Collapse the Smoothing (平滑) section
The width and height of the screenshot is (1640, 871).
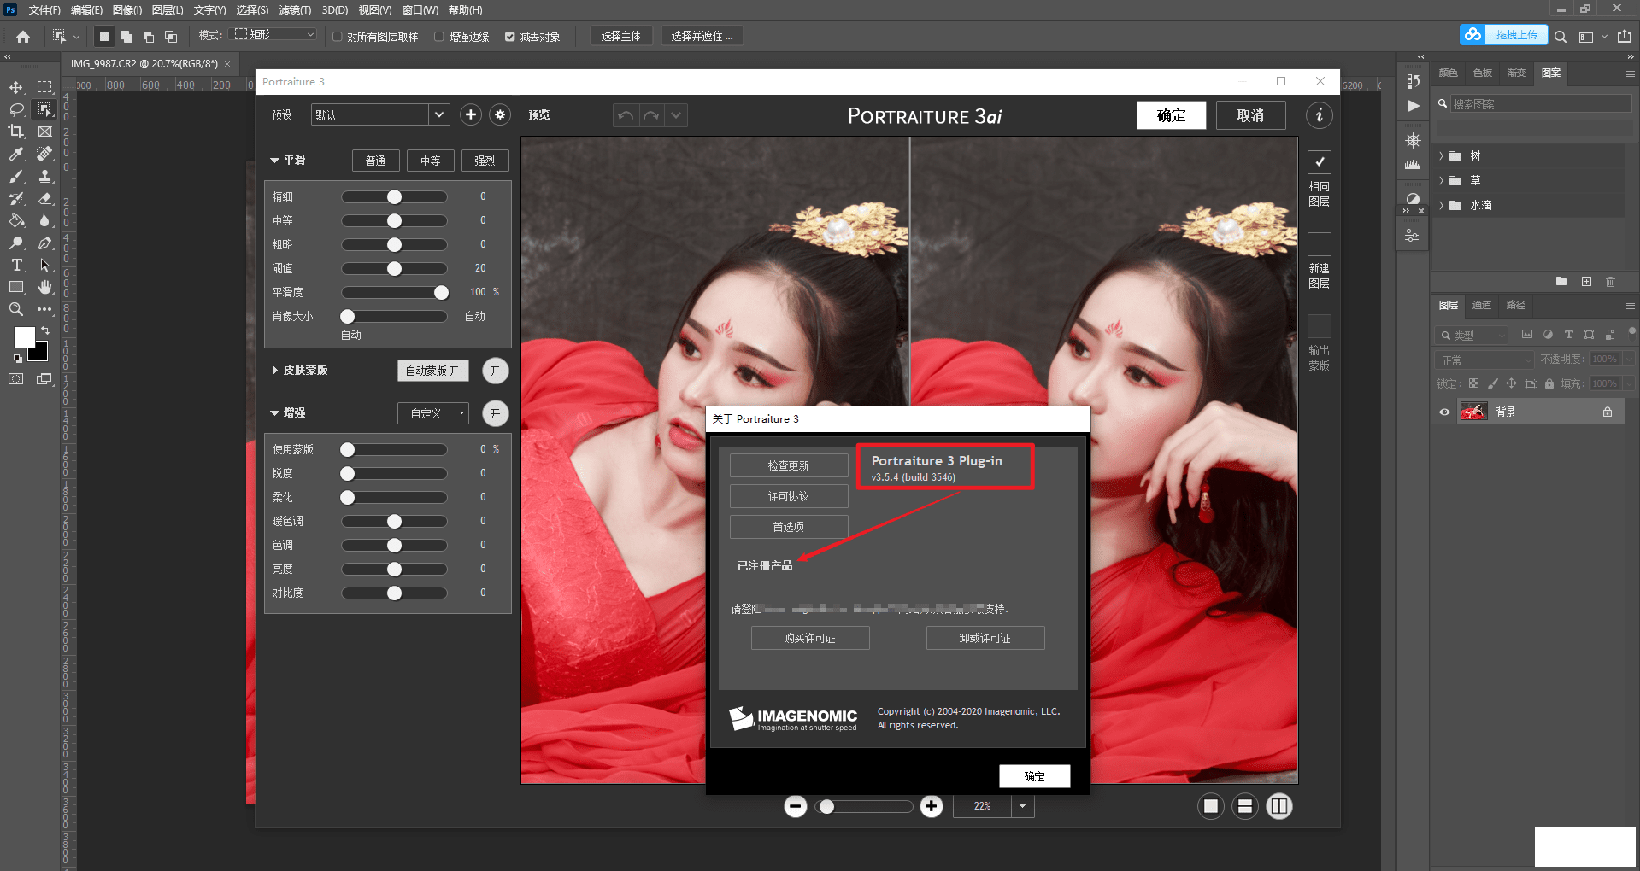pyautogui.click(x=274, y=160)
